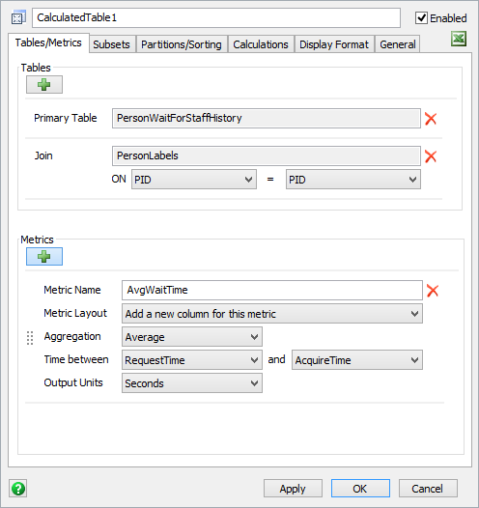Open help via green question mark icon
The image size is (479, 508).
(18, 489)
